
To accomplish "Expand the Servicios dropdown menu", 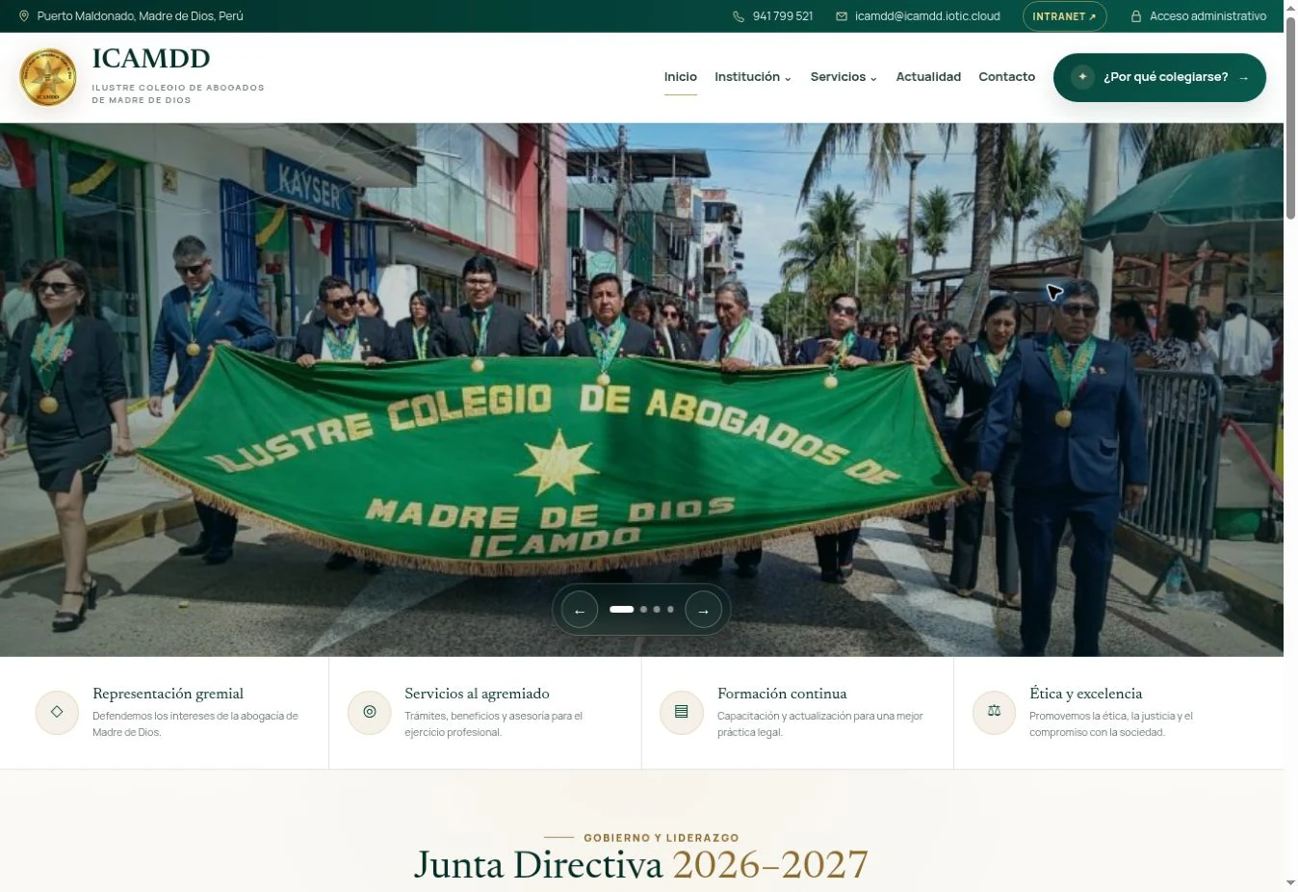I will point(844,77).
